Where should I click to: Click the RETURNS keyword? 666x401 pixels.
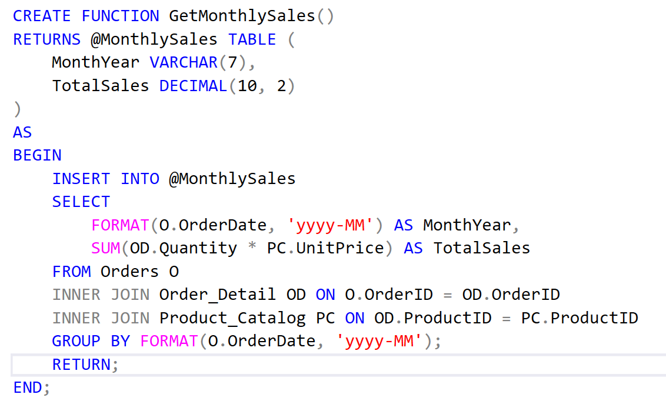(x=46, y=39)
